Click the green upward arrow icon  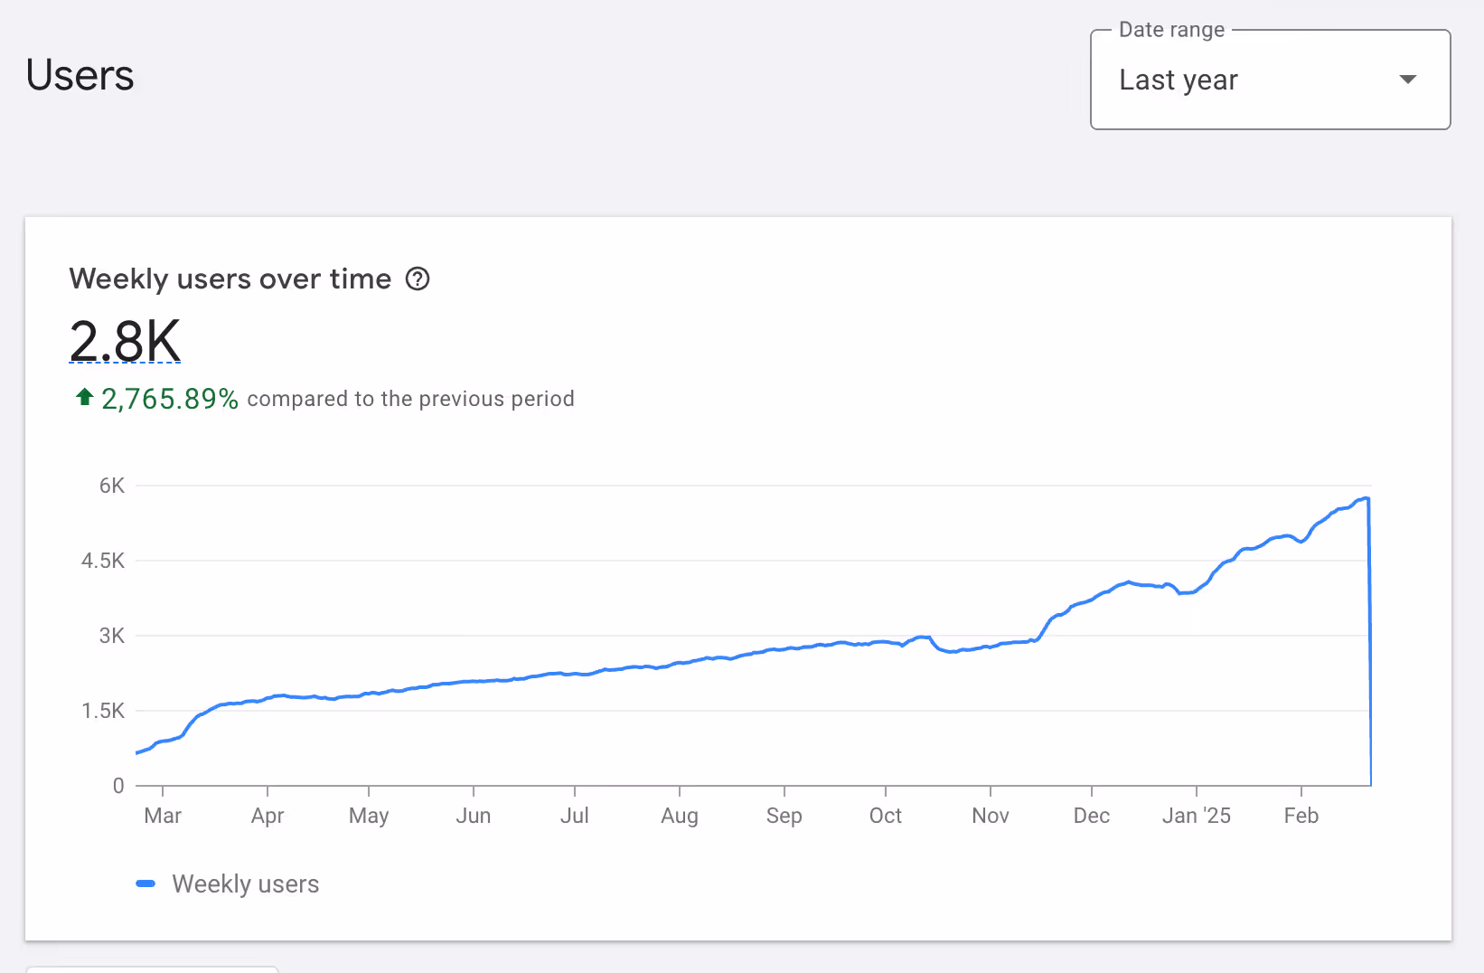pyautogui.click(x=85, y=397)
